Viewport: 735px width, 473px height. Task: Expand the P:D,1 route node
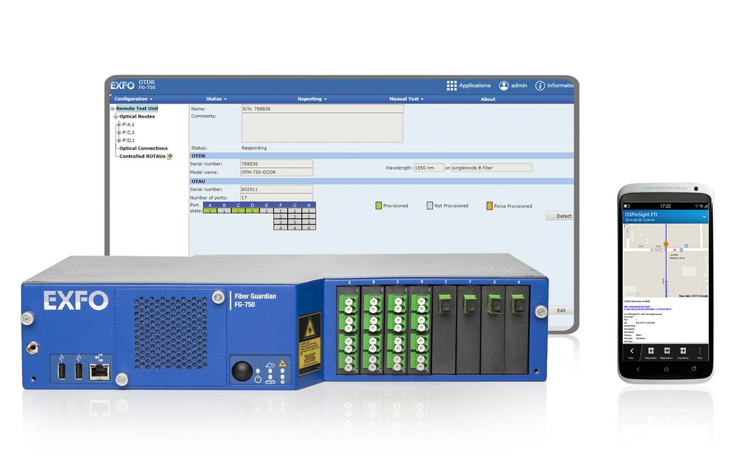click(119, 141)
